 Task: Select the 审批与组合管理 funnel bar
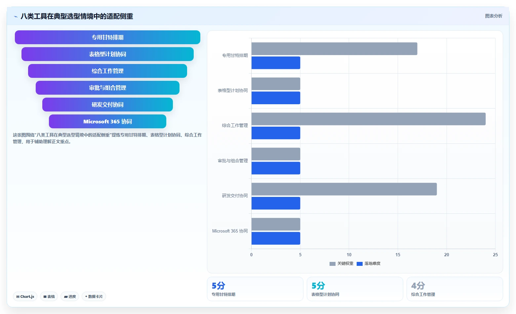[x=107, y=88]
